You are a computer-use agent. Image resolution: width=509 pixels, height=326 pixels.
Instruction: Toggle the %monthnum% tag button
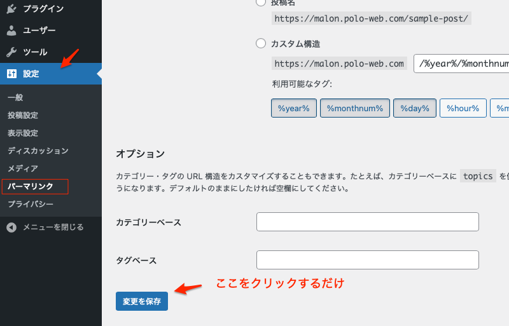coord(354,108)
